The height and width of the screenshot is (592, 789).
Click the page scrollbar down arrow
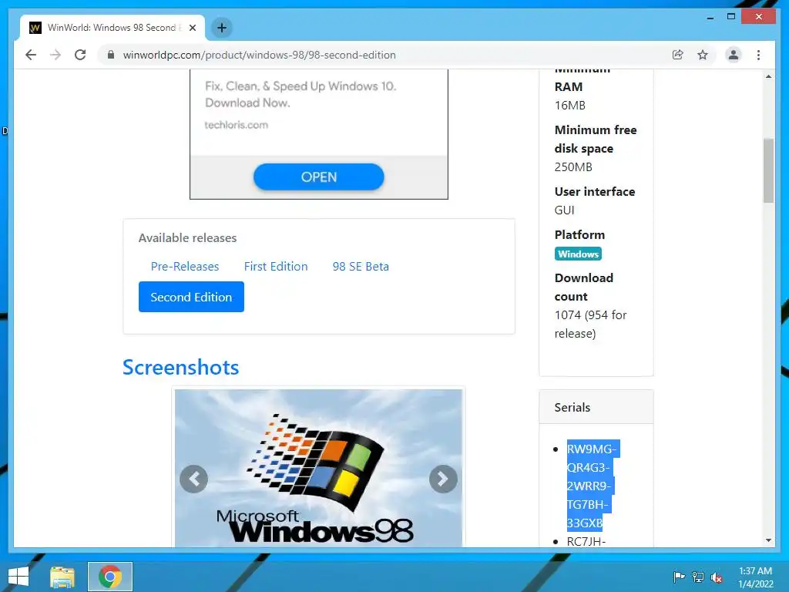click(x=768, y=540)
